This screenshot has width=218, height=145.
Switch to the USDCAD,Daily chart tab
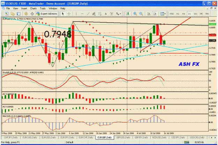(197, 137)
